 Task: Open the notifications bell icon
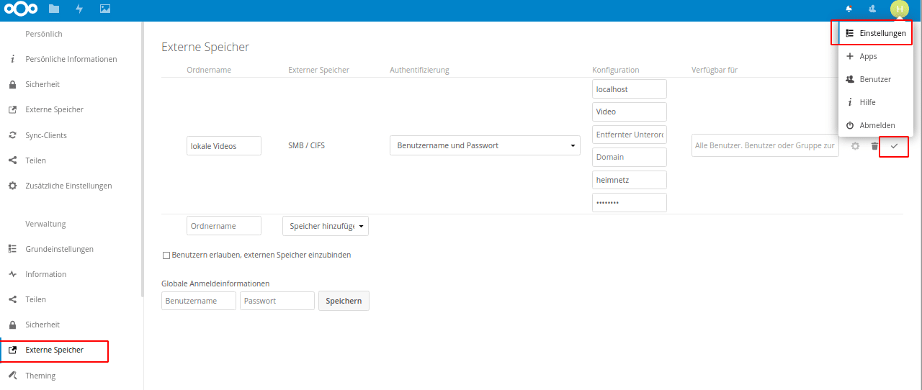[x=849, y=9]
